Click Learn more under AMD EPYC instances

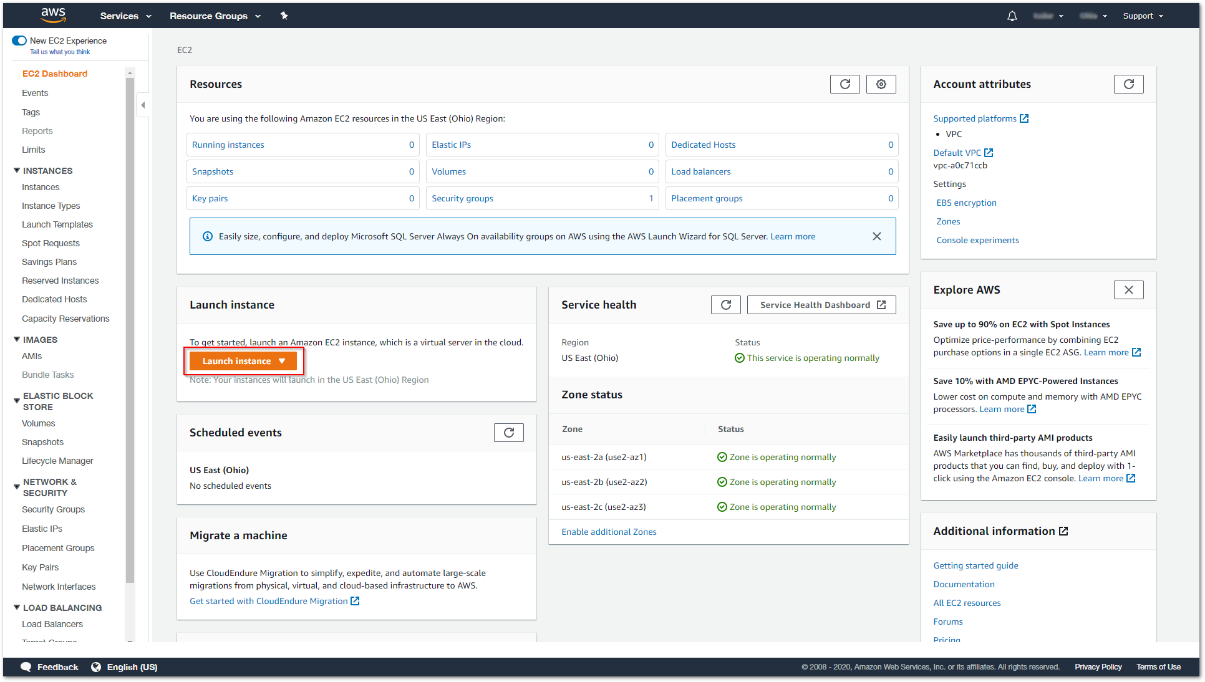point(1002,409)
